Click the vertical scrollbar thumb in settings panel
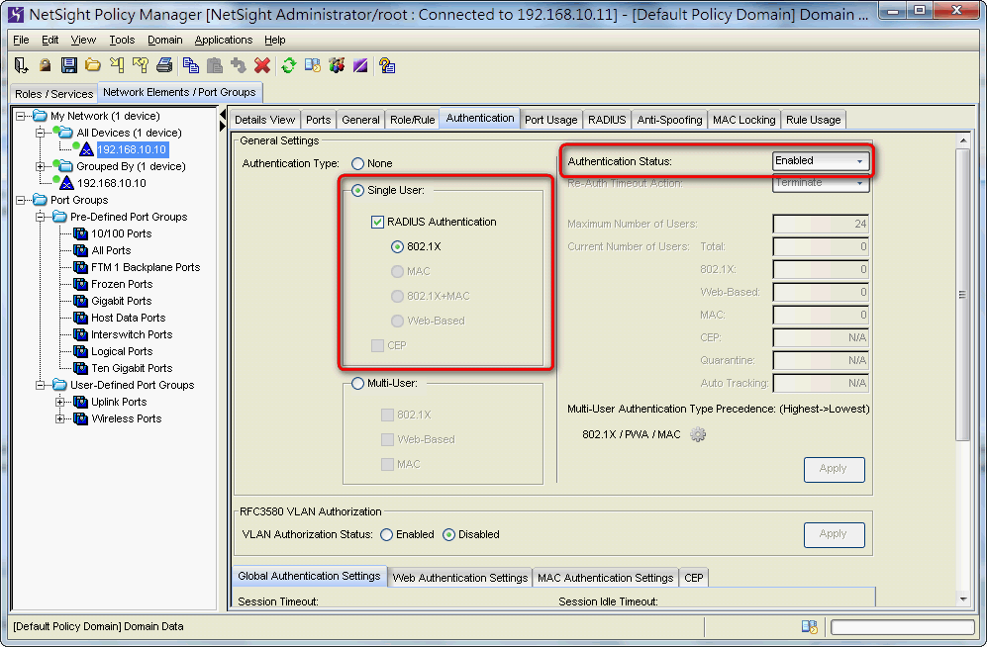The image size is (987, 647). click(962, 294)
